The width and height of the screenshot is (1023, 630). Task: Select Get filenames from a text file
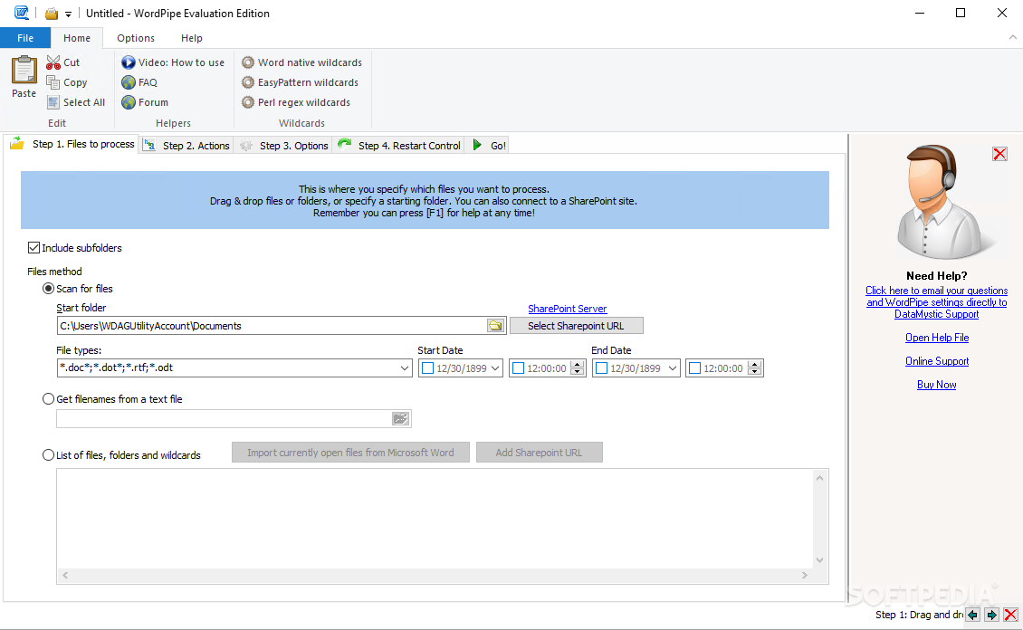pyautogui.click(x=48, y=398)
